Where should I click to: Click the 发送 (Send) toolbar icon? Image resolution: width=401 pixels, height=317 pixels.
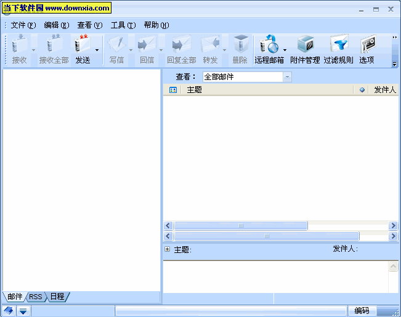(83, 49)
